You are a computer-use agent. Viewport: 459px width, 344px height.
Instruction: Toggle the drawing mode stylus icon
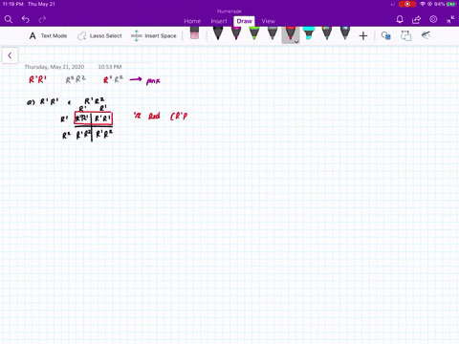[x=426, y=35]
